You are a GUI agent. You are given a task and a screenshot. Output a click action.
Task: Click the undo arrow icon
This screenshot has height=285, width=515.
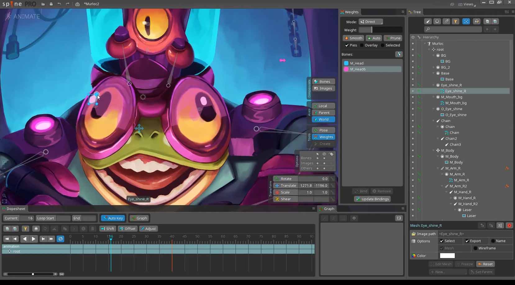coord(59,4)
